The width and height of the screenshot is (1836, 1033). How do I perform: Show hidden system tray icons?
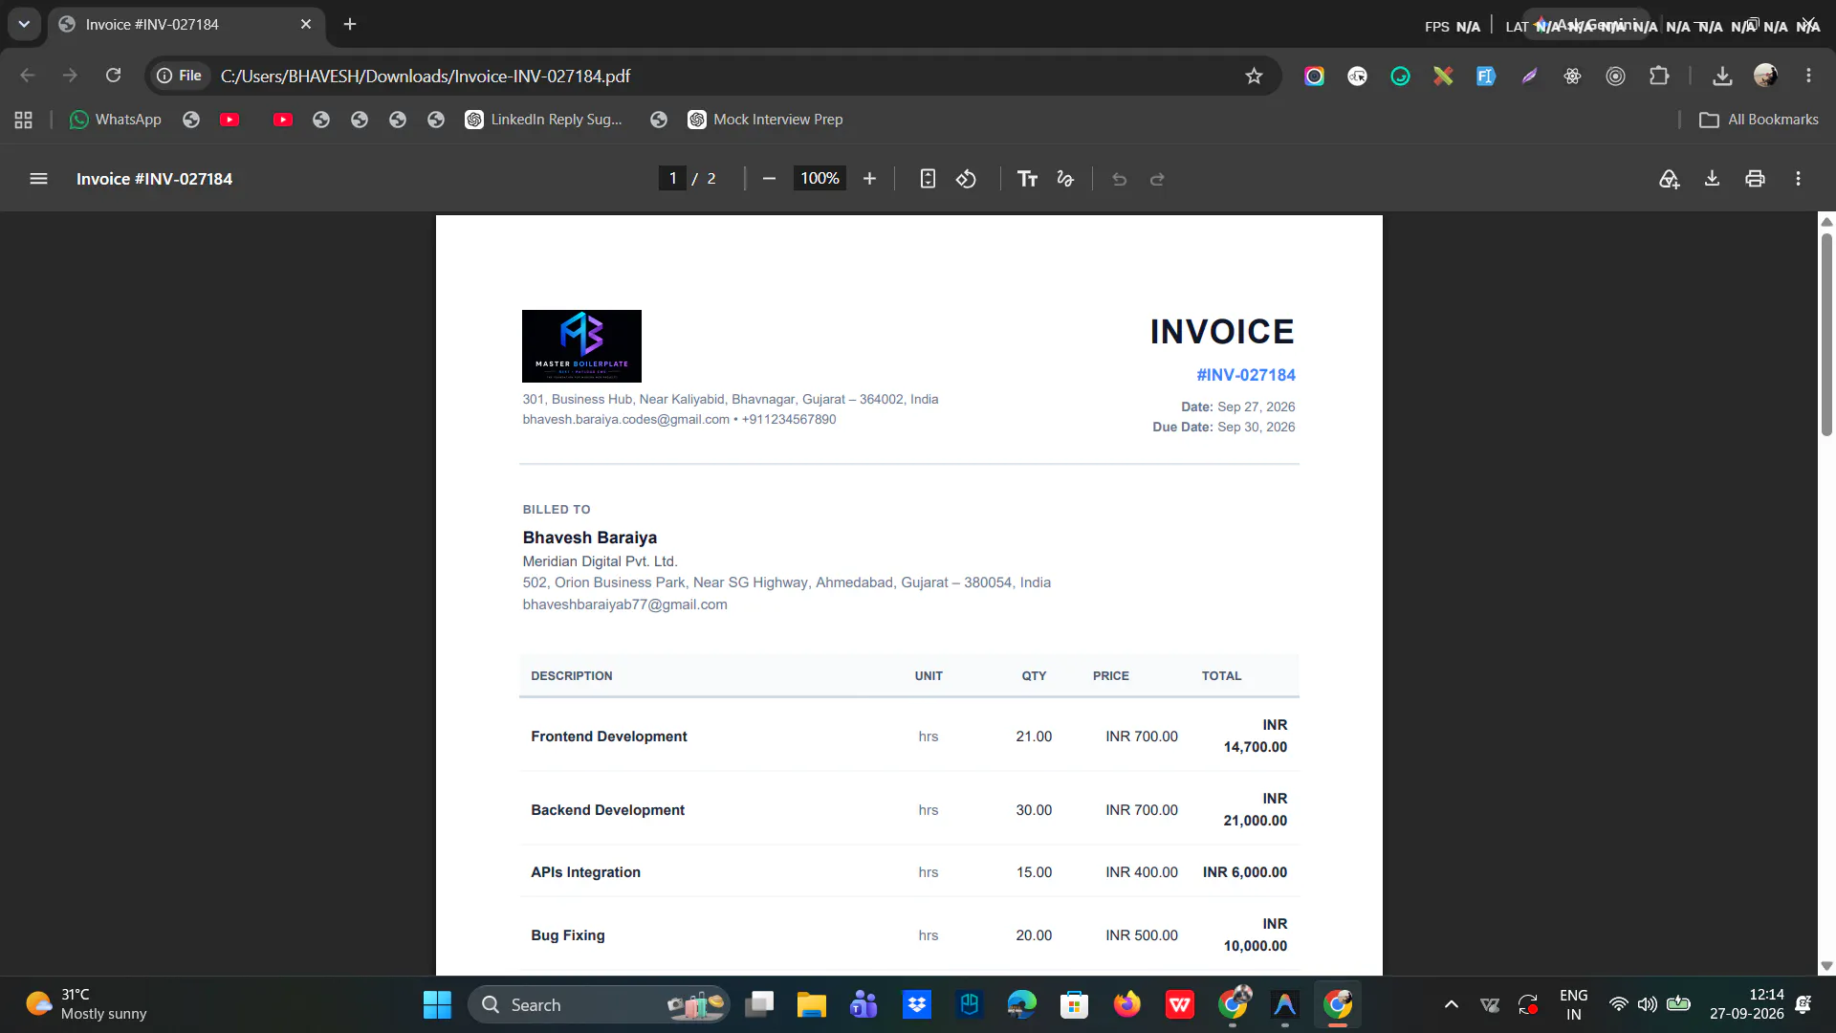(x=1451, y=1004)
